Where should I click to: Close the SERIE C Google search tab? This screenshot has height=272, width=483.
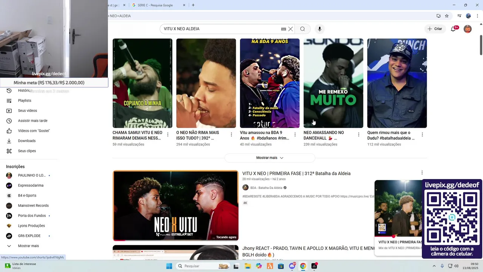click(184, 5)
